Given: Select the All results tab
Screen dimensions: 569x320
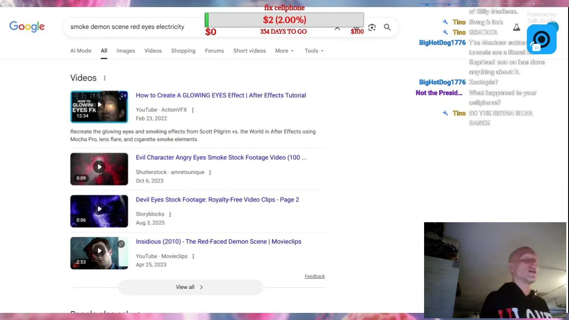Looking at the screenshot, I should [104, 51].
